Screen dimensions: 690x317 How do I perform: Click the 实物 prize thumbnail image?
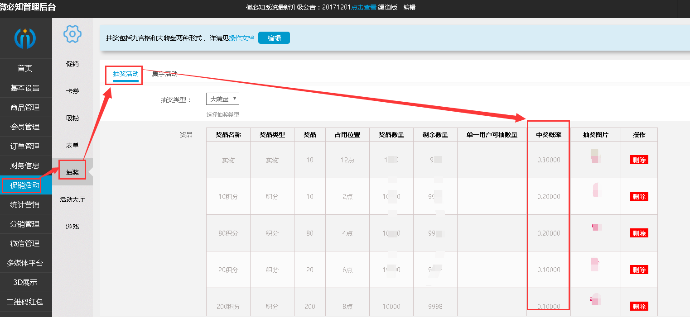pos(595,156)
